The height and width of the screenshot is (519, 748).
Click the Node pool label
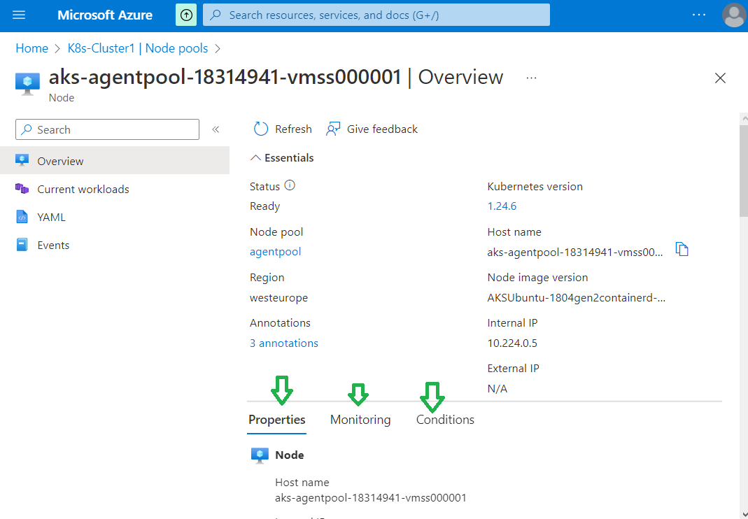pyautogui.click(x=276, y=232)
